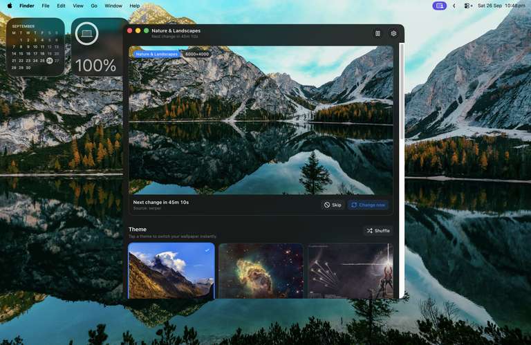Viewport: 531px width, 345px height.
Task: Click the 100% battery widget
Action: tap(98, 47)
